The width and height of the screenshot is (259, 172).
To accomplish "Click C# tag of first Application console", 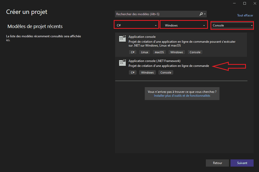I will 133,52.
